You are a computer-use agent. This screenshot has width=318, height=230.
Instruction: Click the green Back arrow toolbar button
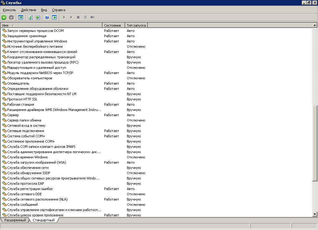coord(4,17)
